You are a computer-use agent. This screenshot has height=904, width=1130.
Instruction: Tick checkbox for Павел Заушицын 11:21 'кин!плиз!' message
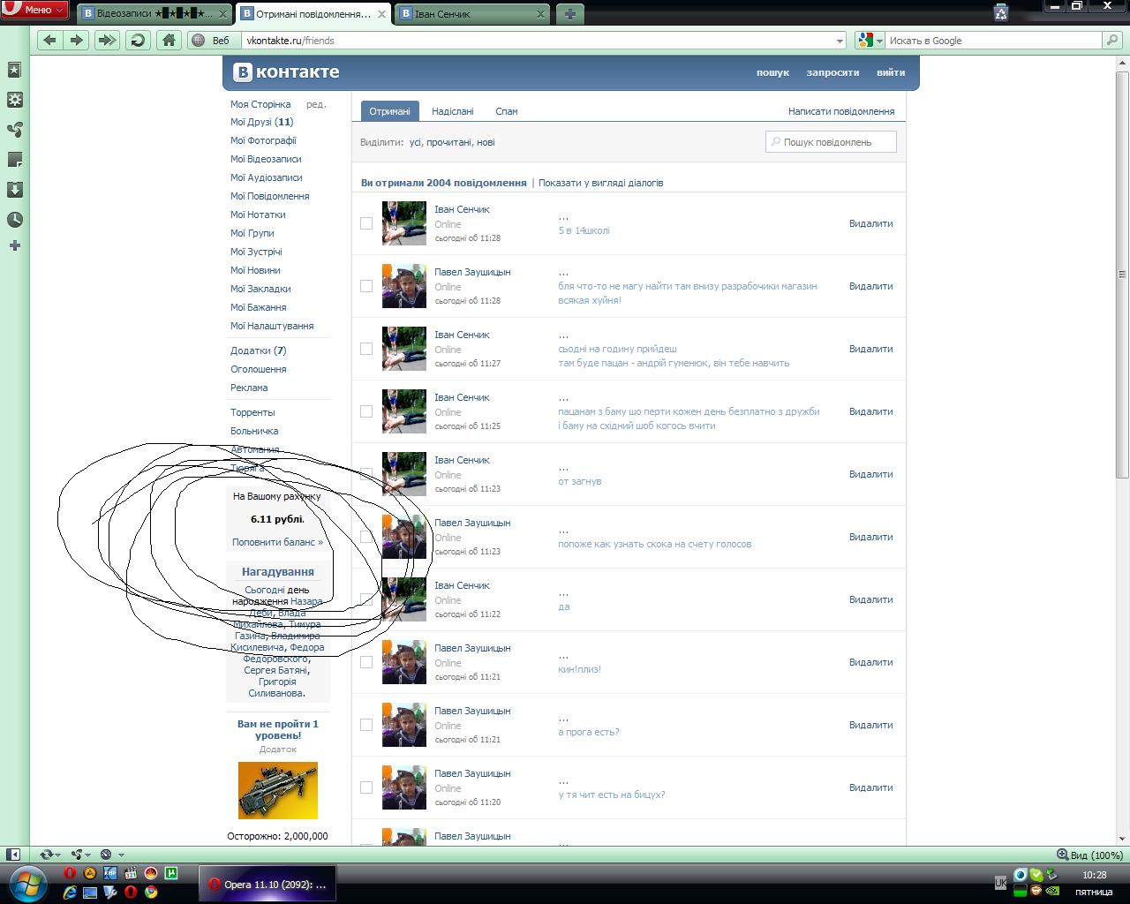[x=366, y=662]
